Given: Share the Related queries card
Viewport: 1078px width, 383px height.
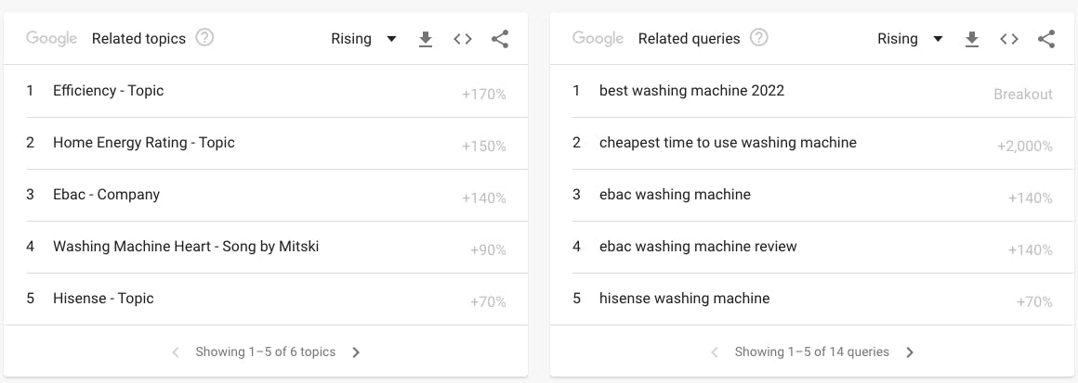Looking at the screenshot, I should (1045, 39).
